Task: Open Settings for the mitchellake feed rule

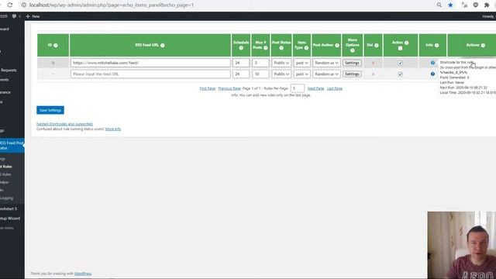Action: [x=352, y=63]
